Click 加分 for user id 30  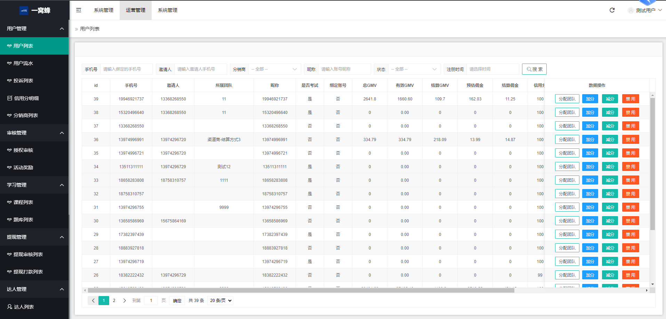point(590,221)
